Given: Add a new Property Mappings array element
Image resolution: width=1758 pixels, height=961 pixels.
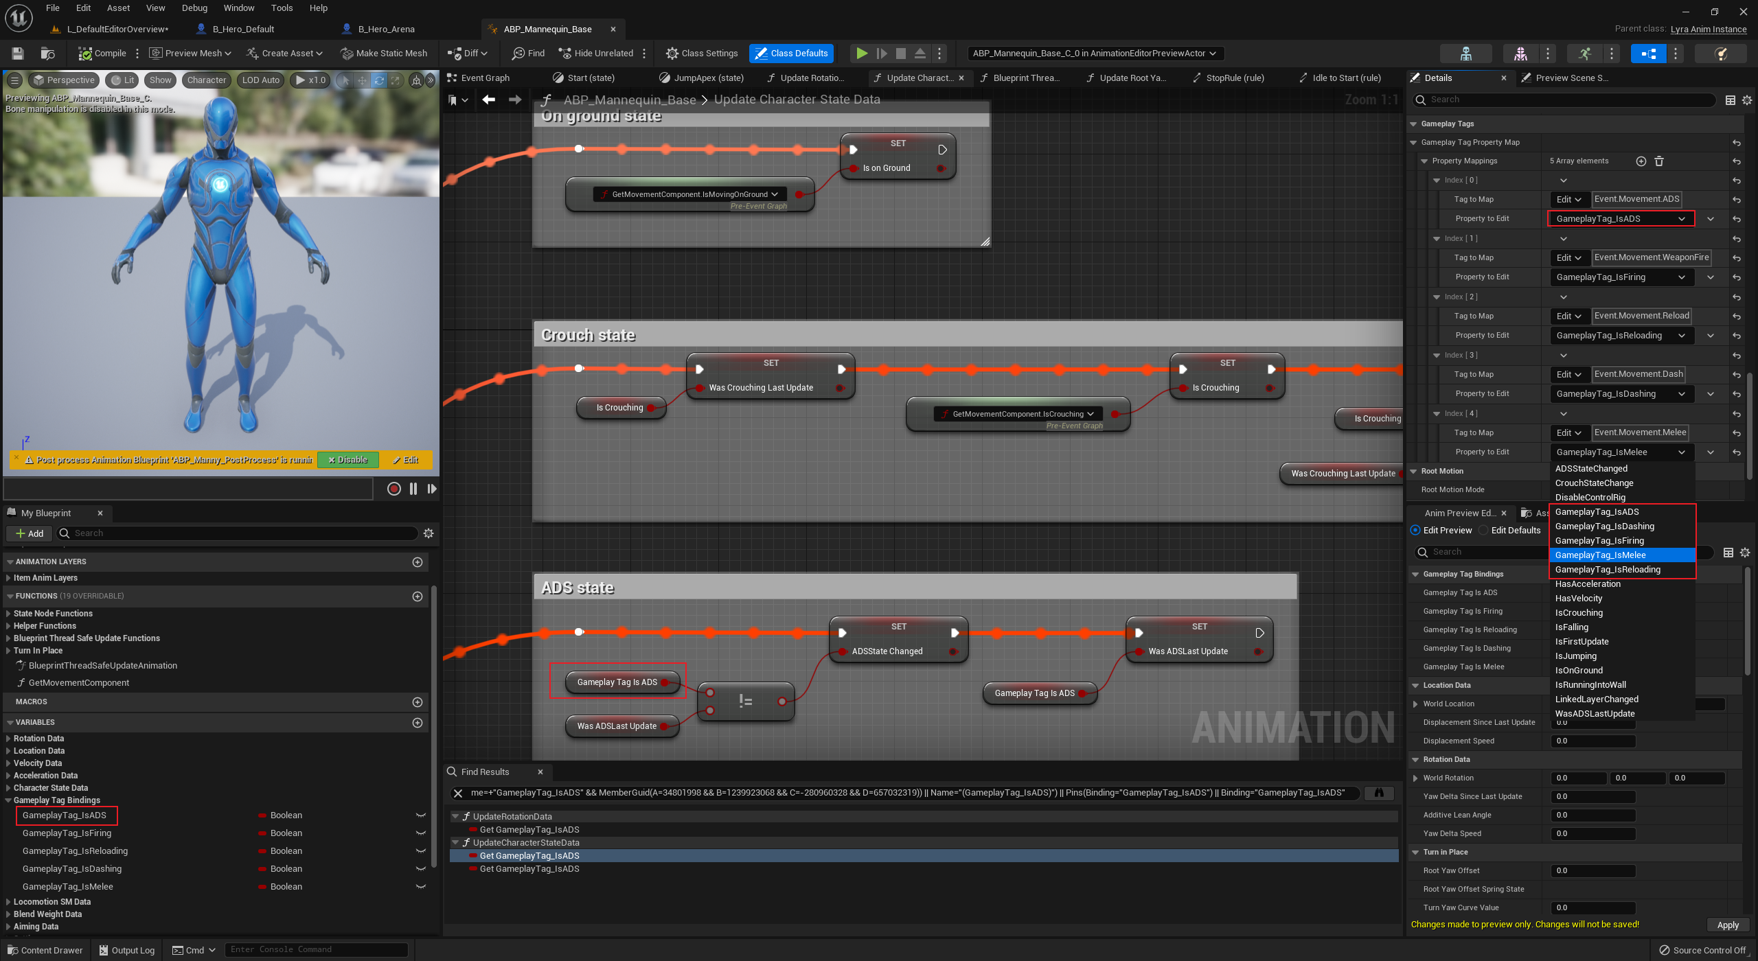Looking at the screenshot, I should pyautogui.click(x=1641, y=161).
